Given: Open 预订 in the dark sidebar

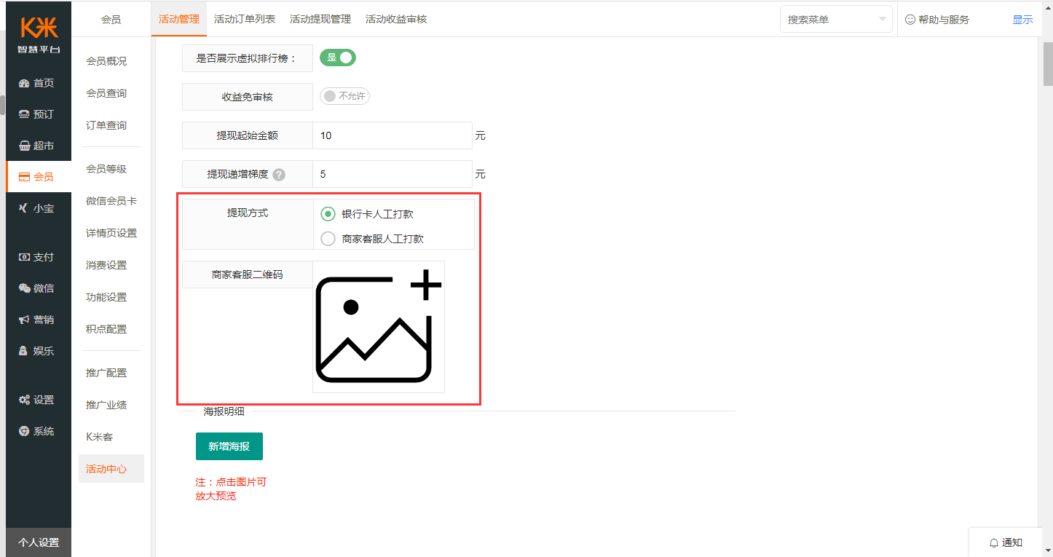Looking at the screenshot, I should coord(38,114).
